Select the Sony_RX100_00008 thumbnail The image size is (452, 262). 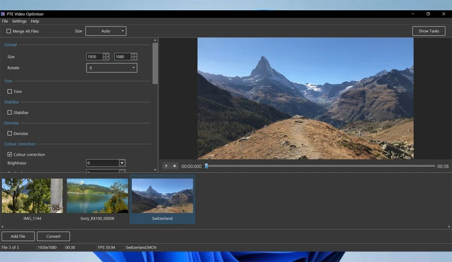point(97,199)
